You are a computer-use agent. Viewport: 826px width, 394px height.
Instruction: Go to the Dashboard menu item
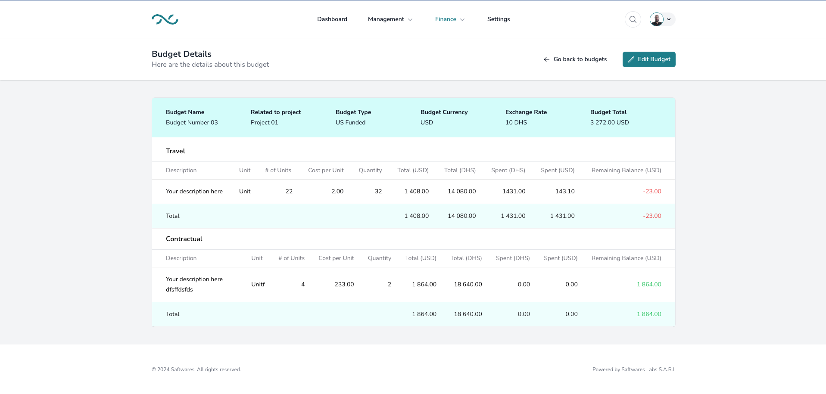[x=332, y=19]
